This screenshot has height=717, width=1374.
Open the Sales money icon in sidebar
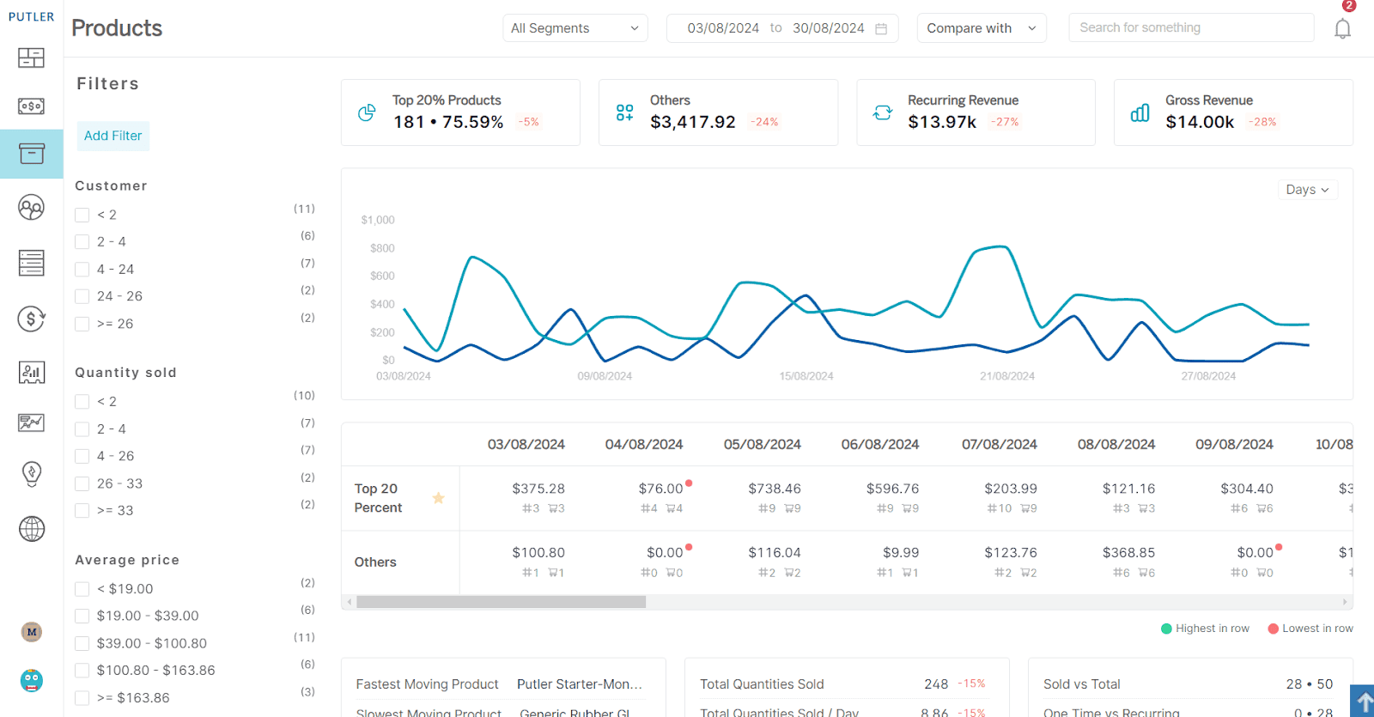tap(31, 106)
